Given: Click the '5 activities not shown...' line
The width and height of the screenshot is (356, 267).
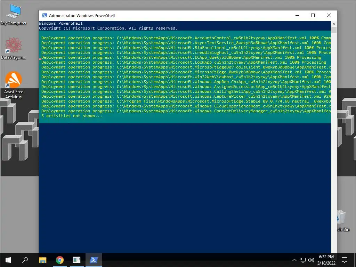Looking at the screenshot, I should click(72, 116).
